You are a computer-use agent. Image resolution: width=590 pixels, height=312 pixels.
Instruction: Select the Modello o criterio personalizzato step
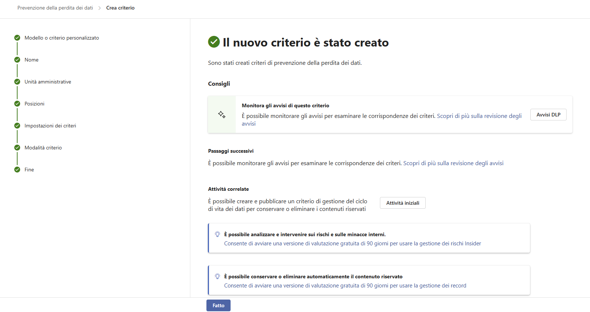62,38
